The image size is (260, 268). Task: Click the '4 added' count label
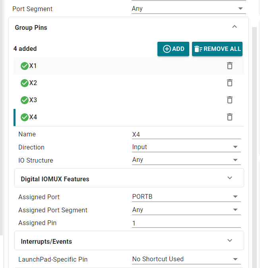pos(25,49)
